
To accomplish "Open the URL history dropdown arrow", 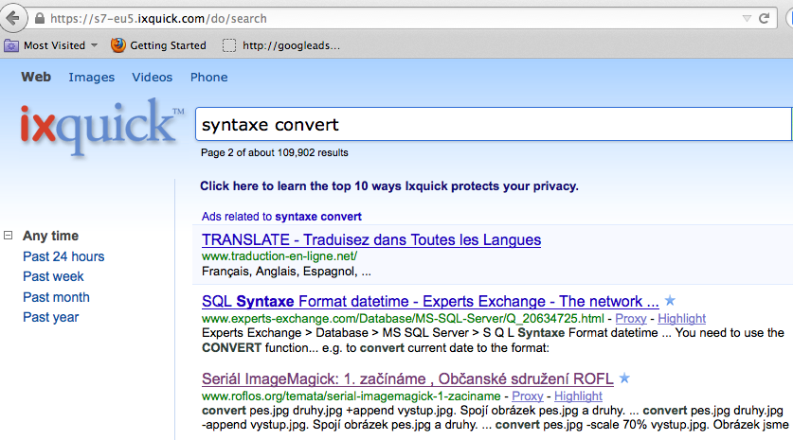I will [x=747, y=19].
